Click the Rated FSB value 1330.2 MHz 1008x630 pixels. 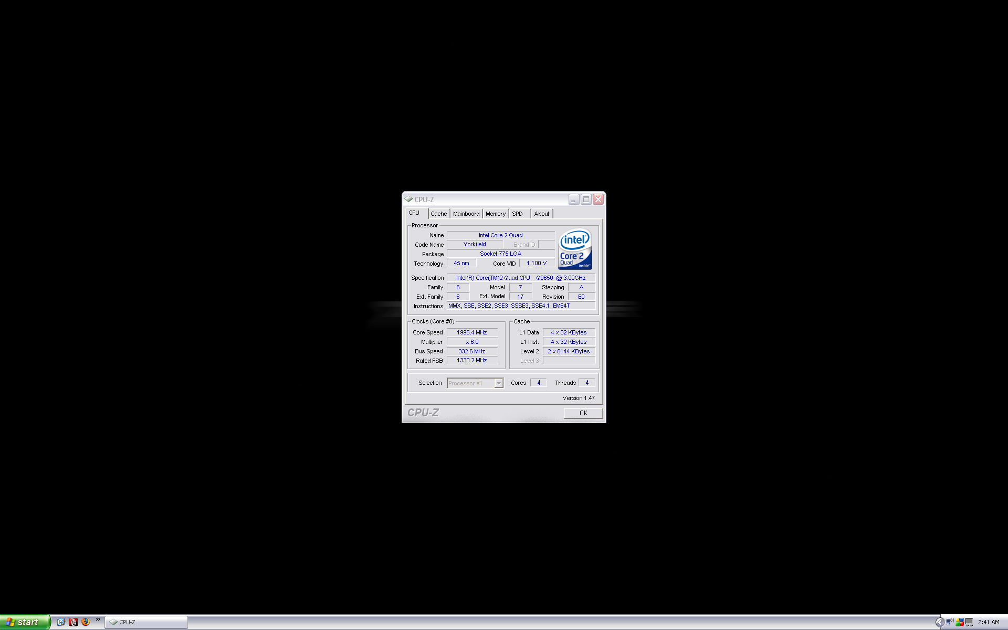[x=472, y=361]
